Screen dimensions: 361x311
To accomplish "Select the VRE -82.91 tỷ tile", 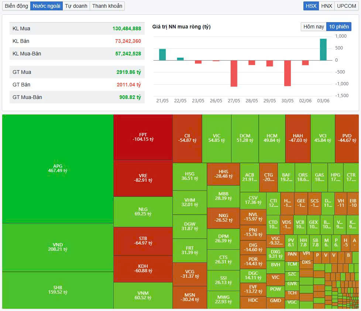I will click(143, 178).
